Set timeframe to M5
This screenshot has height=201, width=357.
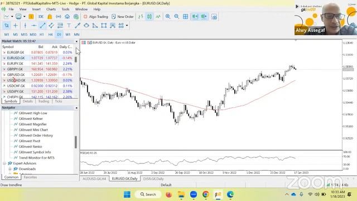click(15, 35)
